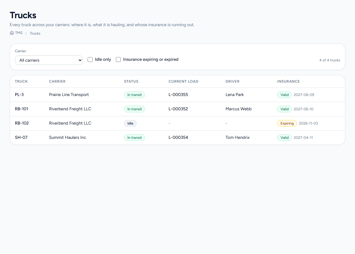This screenshot has height=254, width=355.
Task: Tick Insurance expiring or expired checkbox
Action: tap(118, 60)
